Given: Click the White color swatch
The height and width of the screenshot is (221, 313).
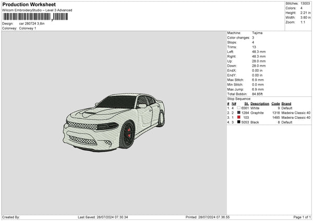Looking at the screenshot, I should coord(239,108).
